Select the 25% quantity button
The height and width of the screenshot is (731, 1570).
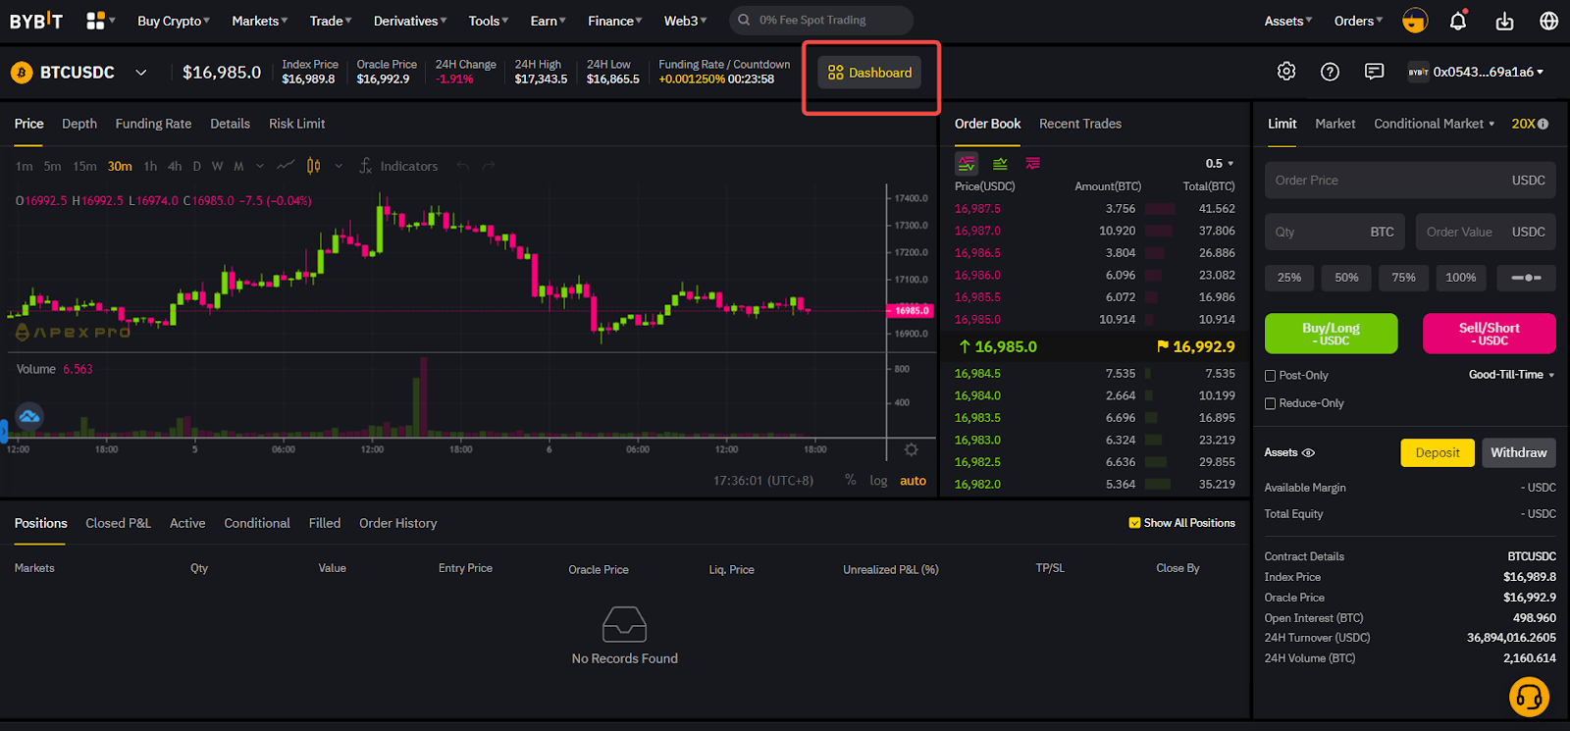point(1289,278)
